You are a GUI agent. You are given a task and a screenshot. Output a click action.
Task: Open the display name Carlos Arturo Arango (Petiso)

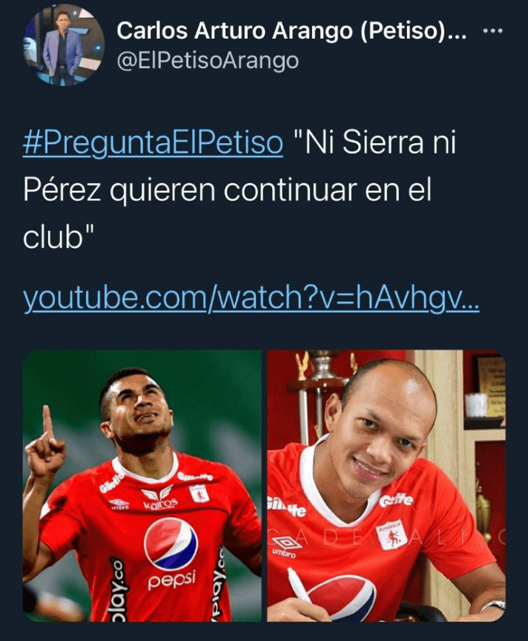tap(291, 30)
